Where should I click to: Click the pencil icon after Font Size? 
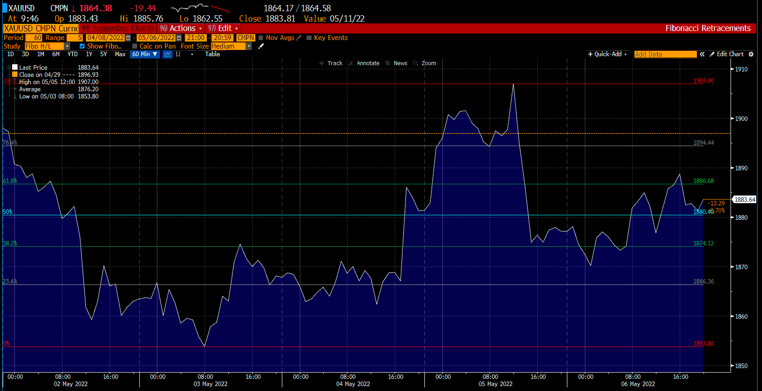point(261,46)
